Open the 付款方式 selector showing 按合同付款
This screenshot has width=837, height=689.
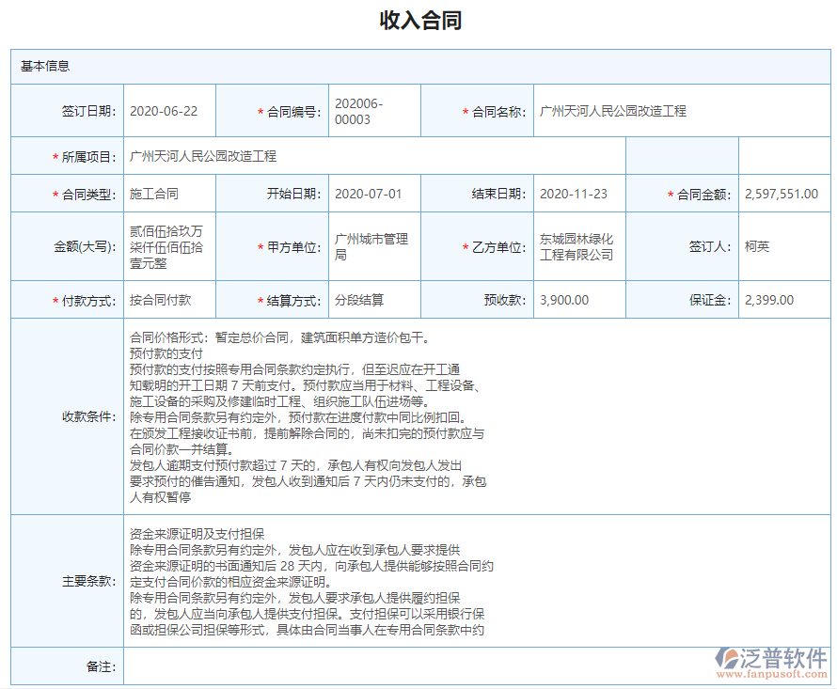tap(169, 300)
